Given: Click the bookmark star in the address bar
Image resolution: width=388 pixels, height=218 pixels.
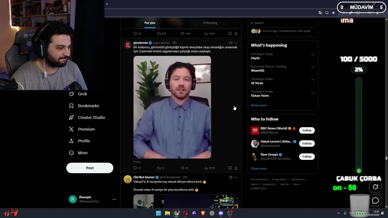Looking at the screenshot, I should click(x=333, y=13).
